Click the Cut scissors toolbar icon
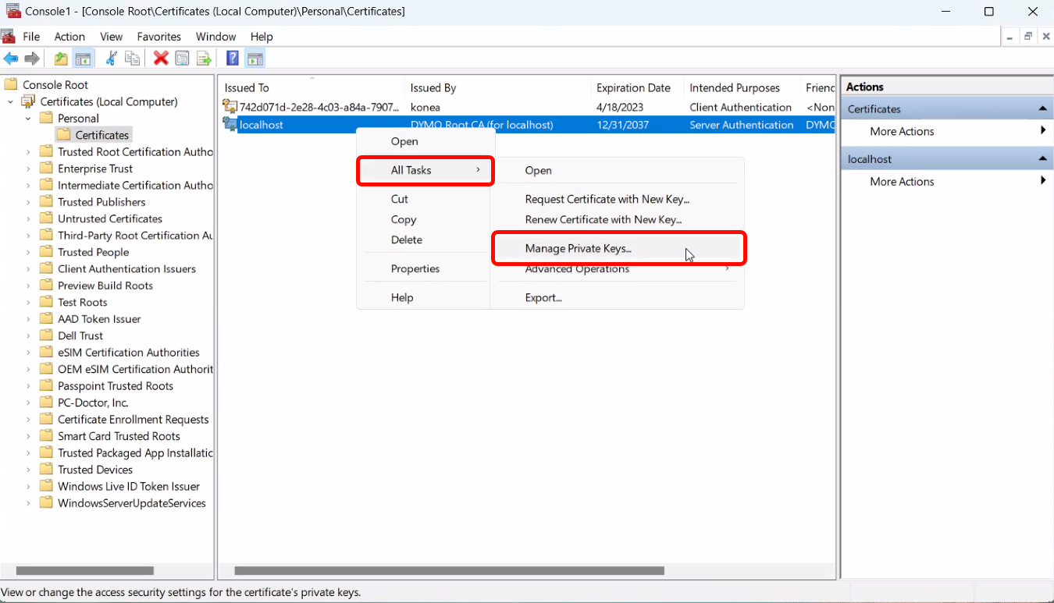 [x=111, y=59]
